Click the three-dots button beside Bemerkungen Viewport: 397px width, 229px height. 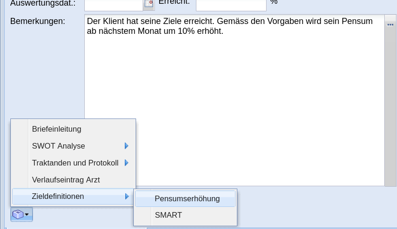[x=390, y=24]
